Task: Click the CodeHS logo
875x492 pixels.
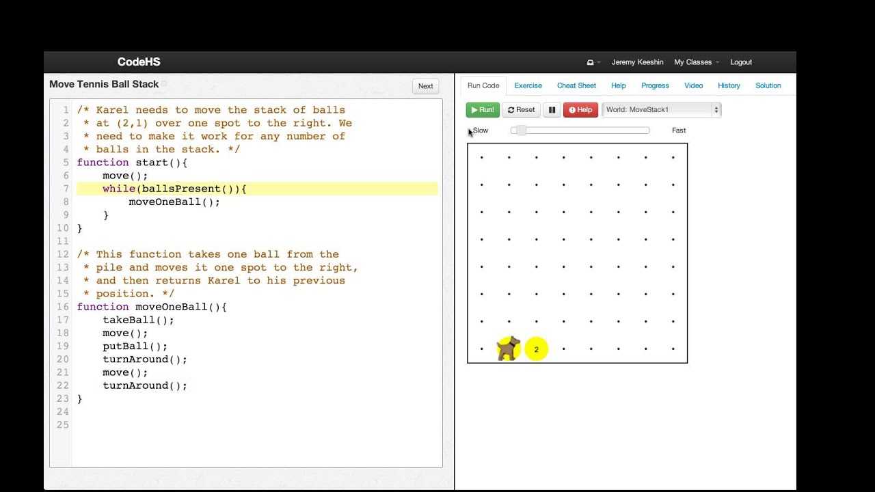Action: 139,61
